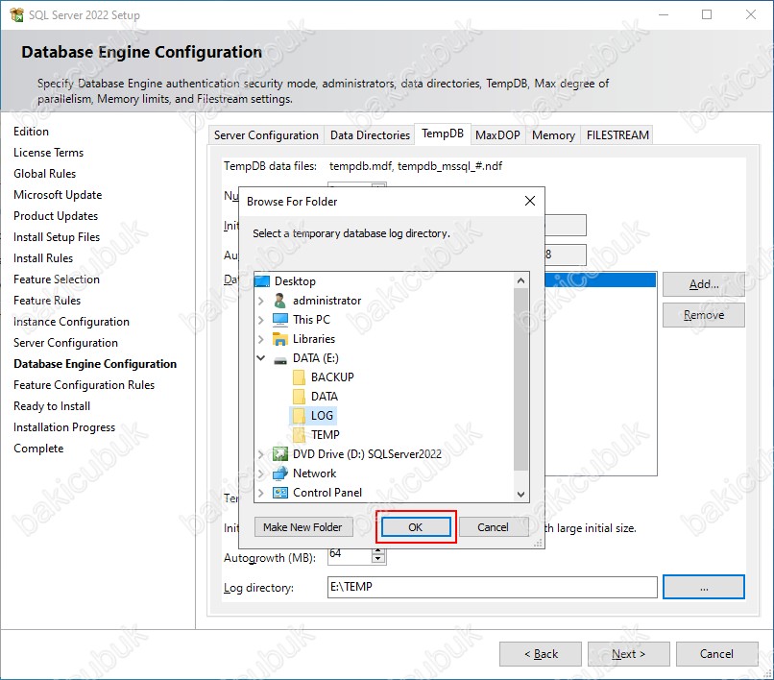Image resolution: width=774 pixels, height=680 pixels.
Task: Expand the Libraries tree node
Action: (261, 339)
